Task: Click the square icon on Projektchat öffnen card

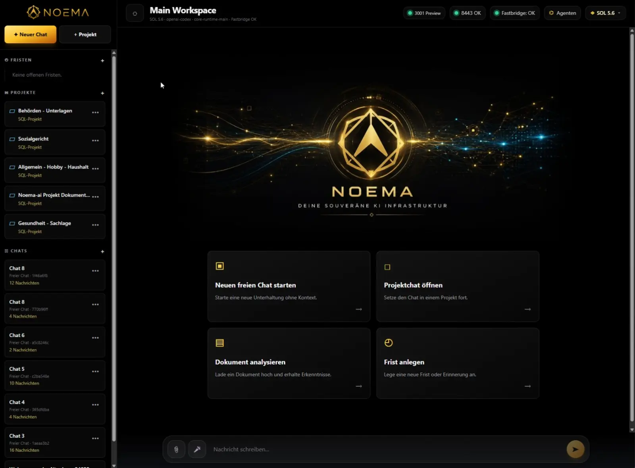Action: (x=387, y=267)
